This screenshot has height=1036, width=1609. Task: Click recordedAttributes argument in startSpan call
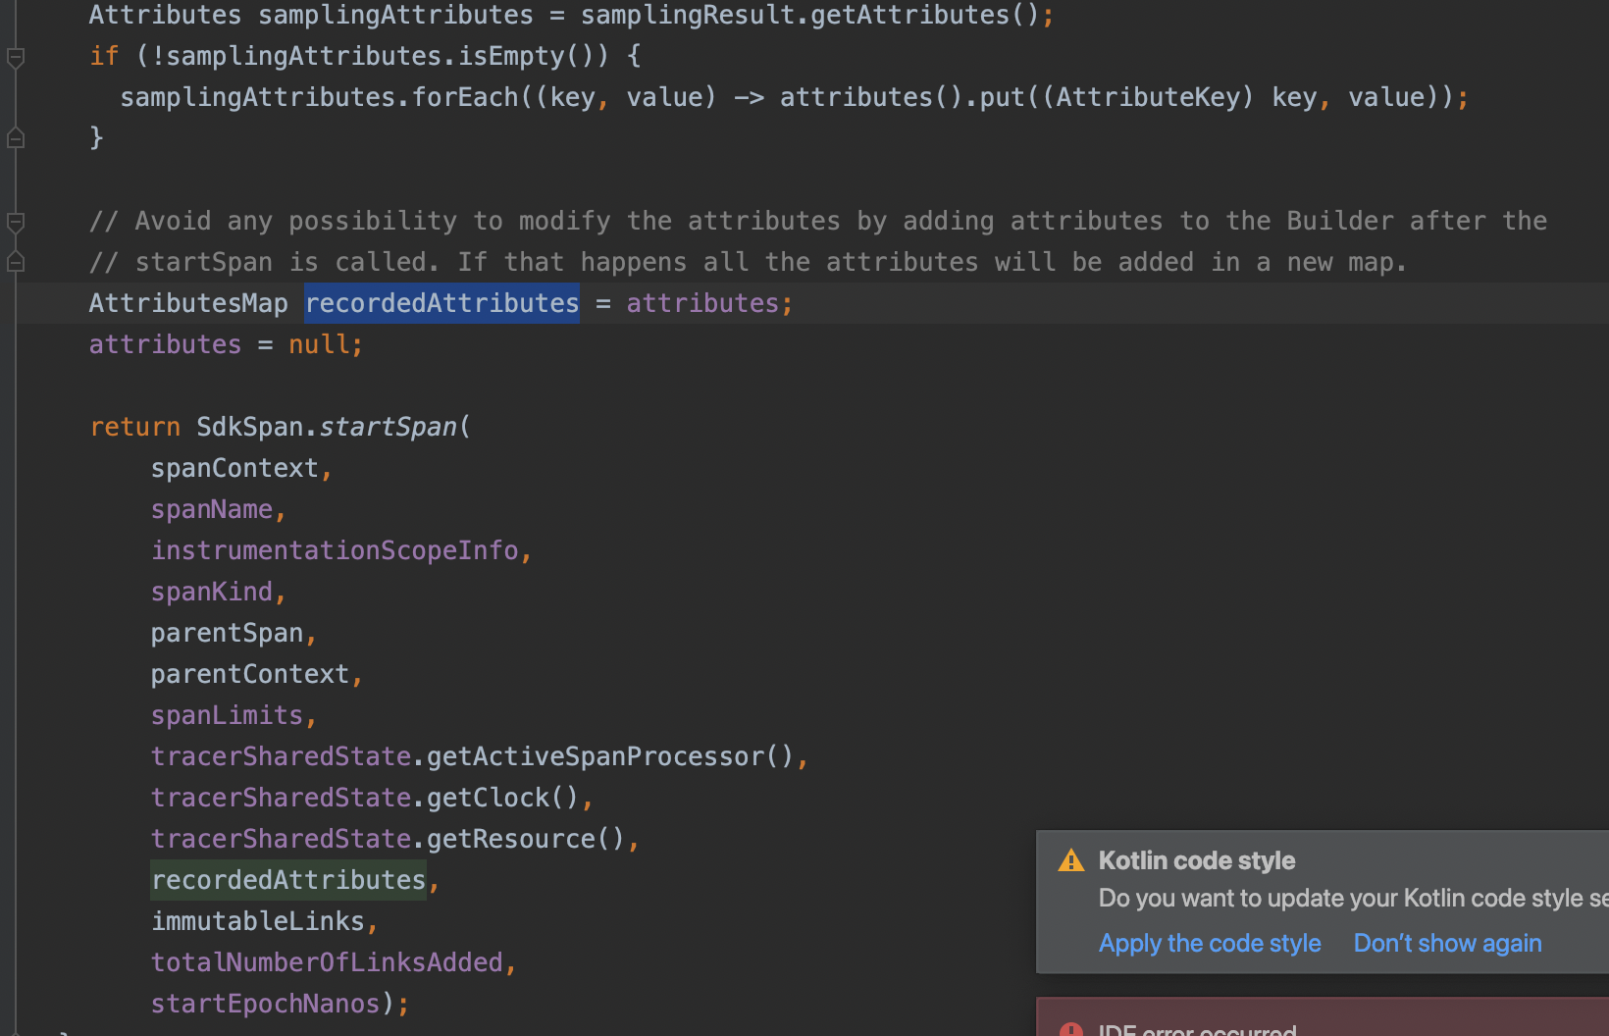(288, 880)
